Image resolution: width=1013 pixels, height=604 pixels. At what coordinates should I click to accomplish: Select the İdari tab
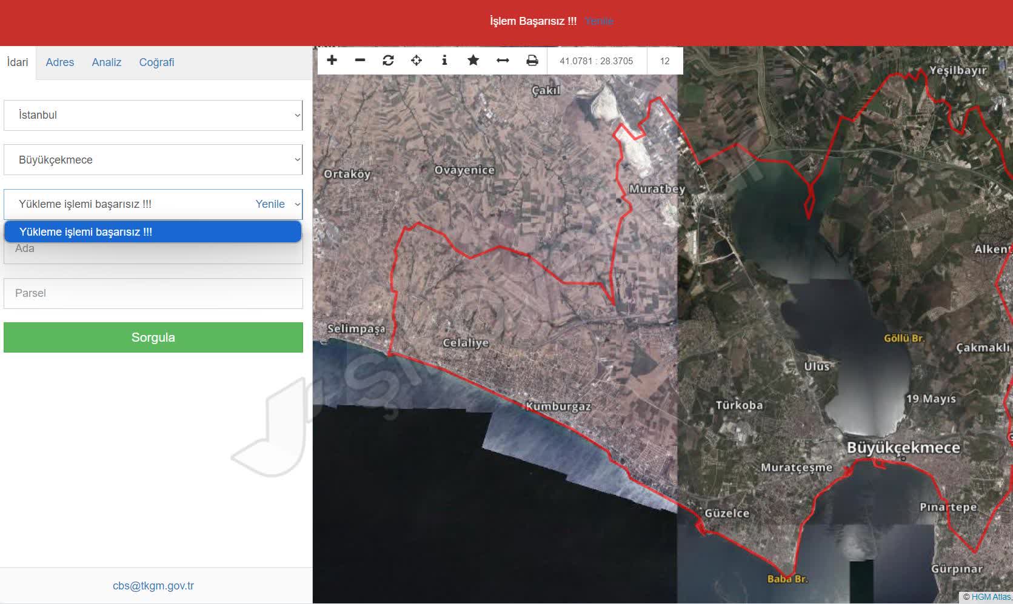[x=18, y=62]
